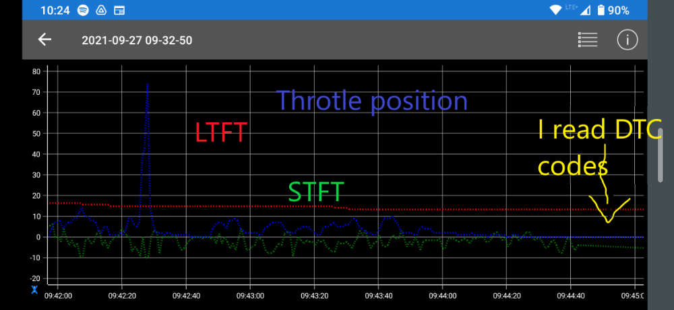Tap the 10:24 clock in status bar

click(x=56, y=10)
